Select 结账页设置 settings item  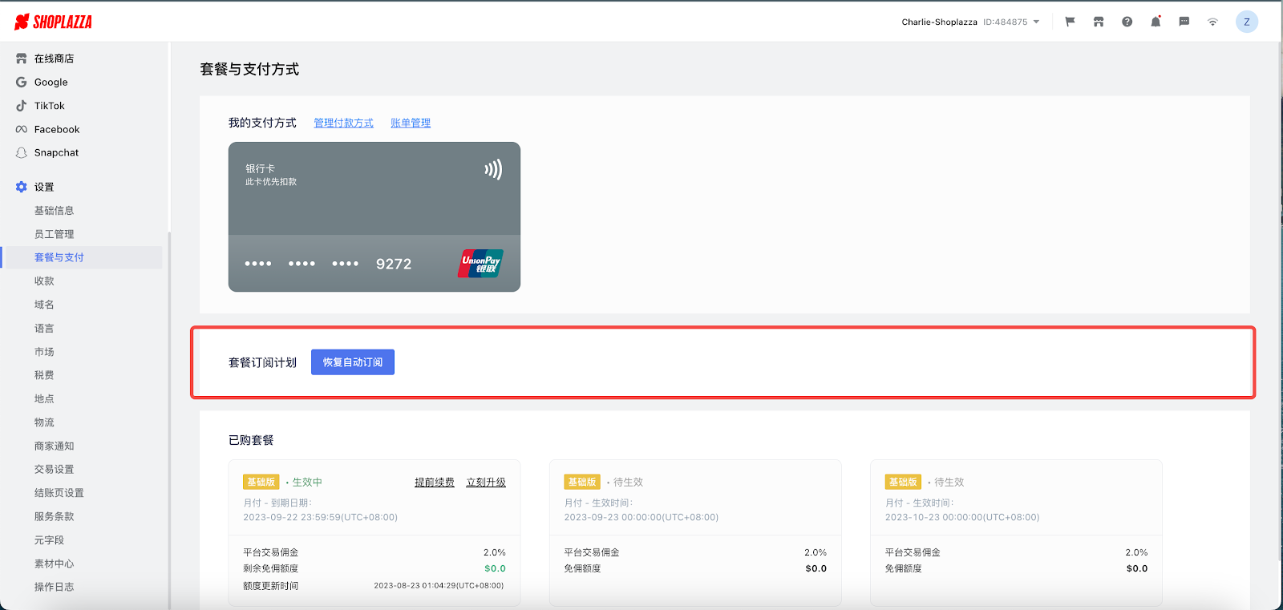59,493
